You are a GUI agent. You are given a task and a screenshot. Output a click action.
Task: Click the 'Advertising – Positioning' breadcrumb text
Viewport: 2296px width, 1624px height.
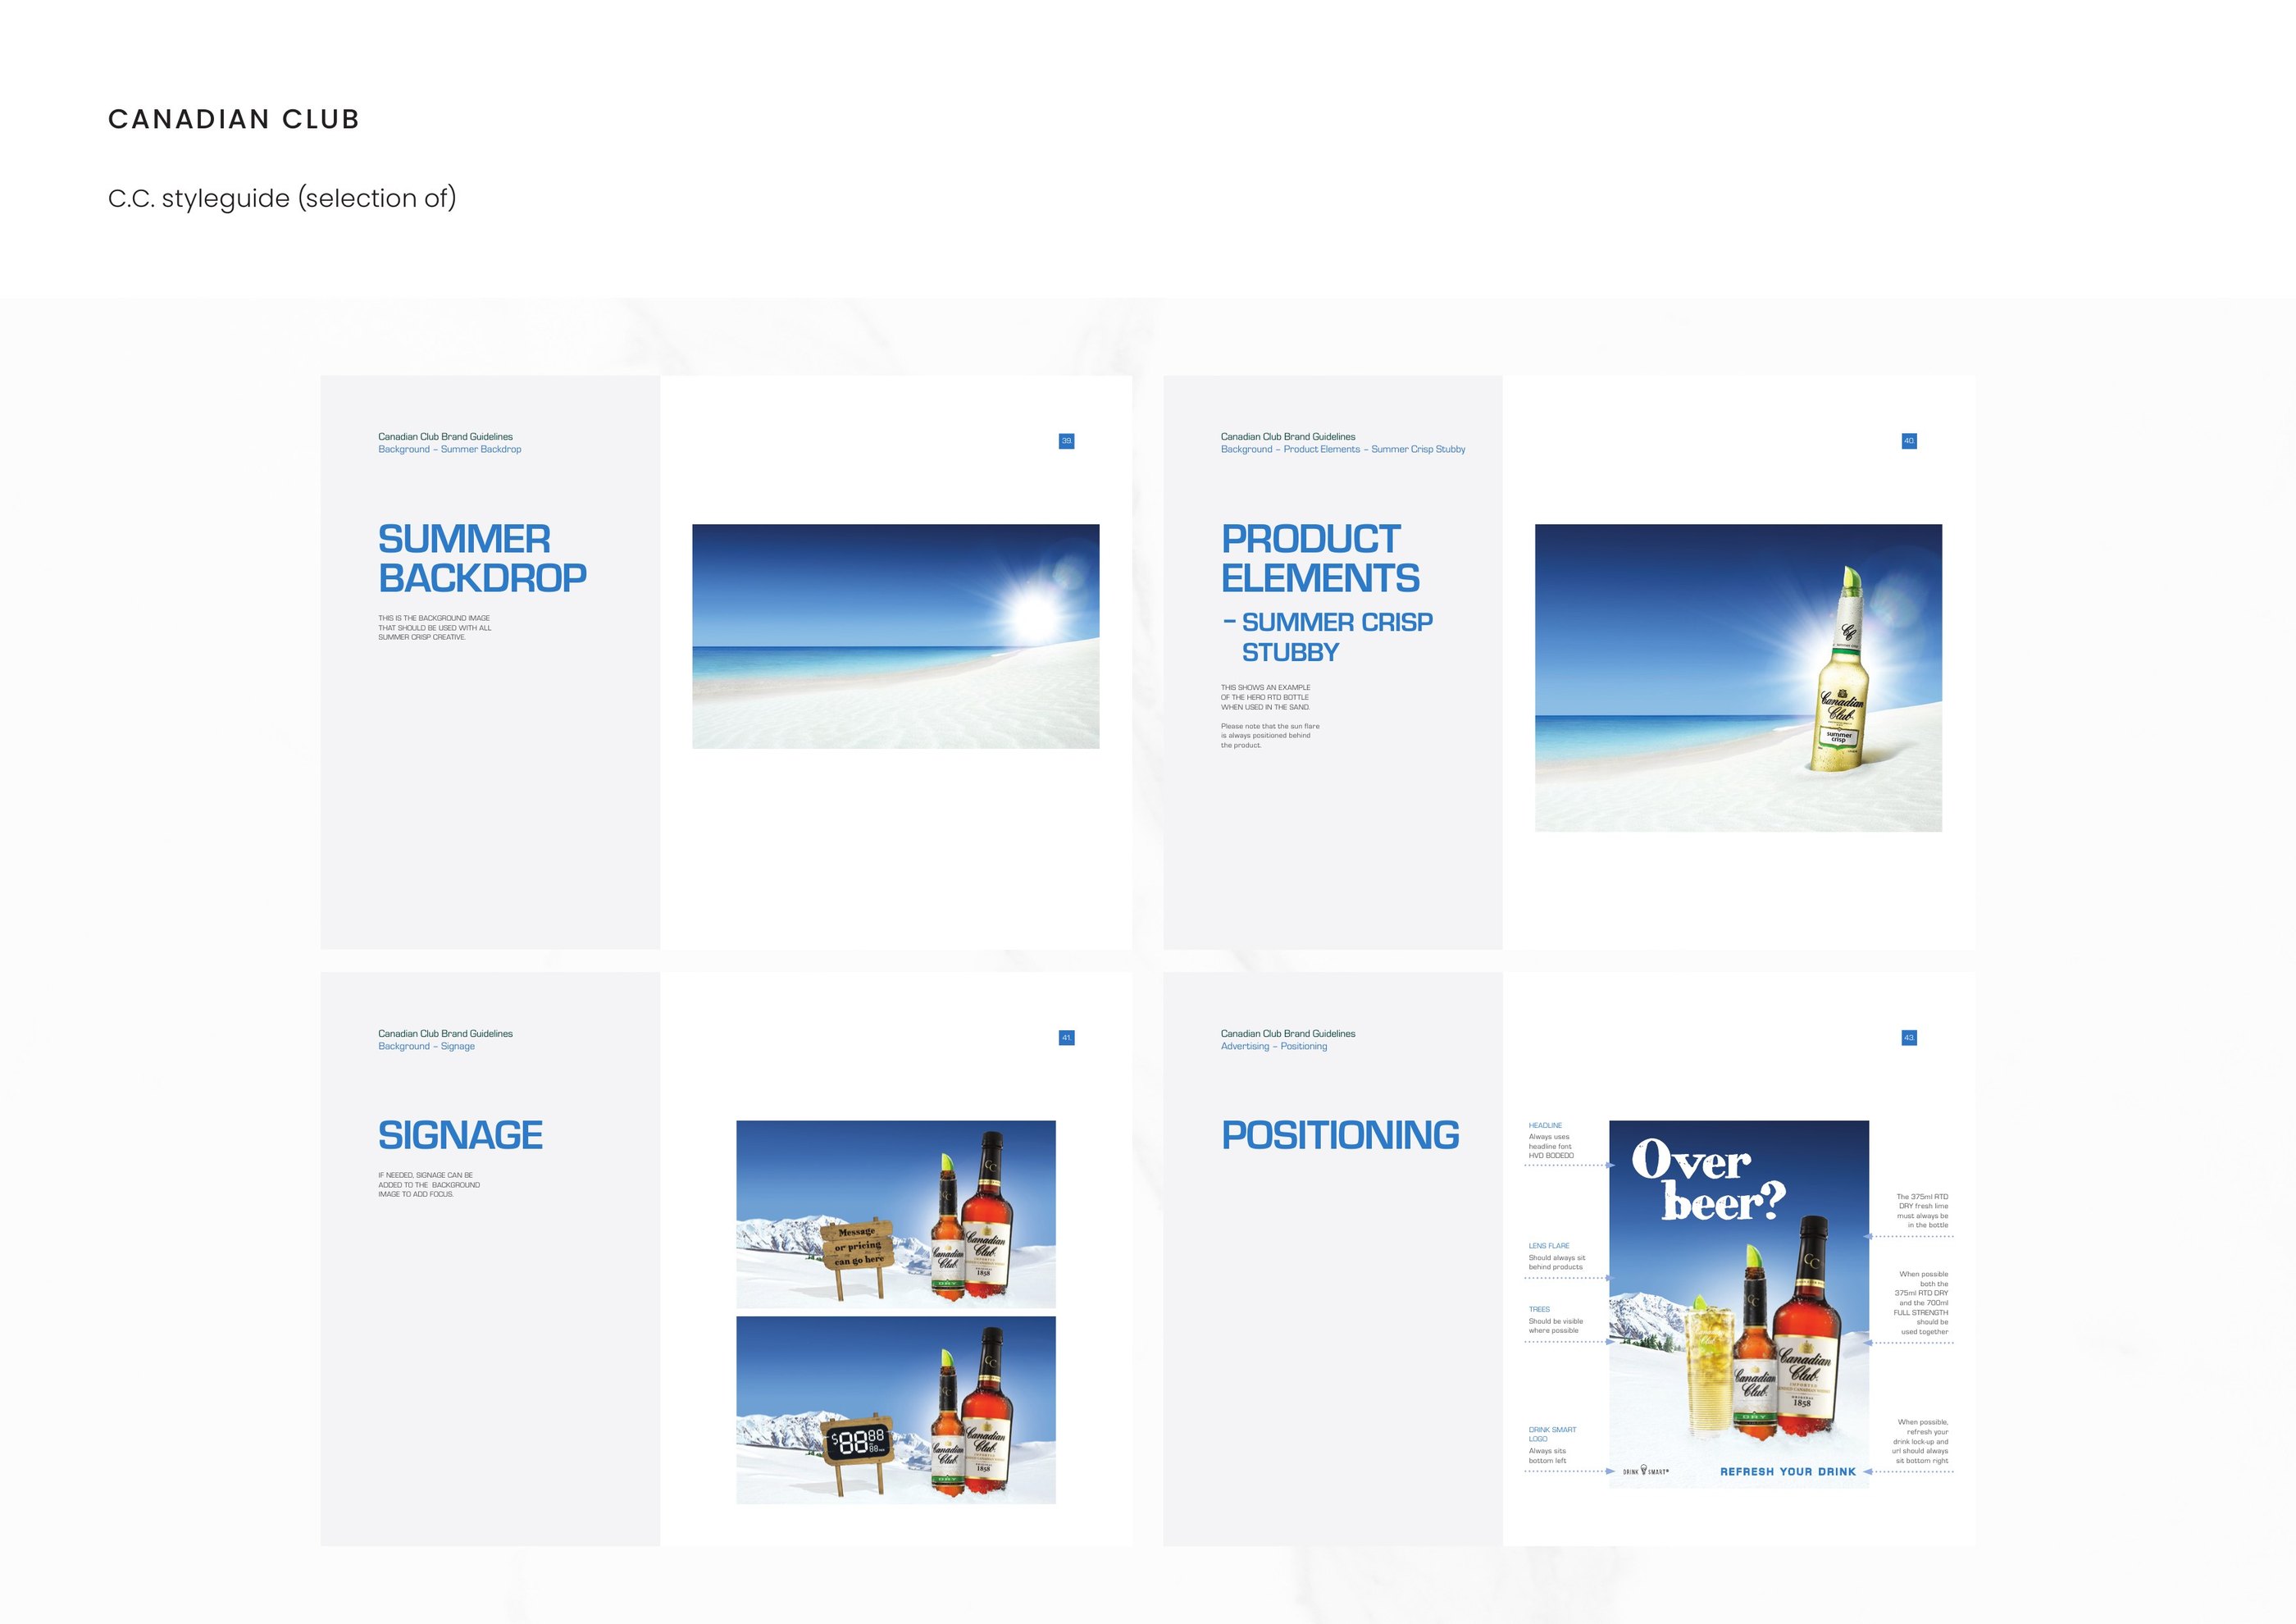pos(1274,1046)
